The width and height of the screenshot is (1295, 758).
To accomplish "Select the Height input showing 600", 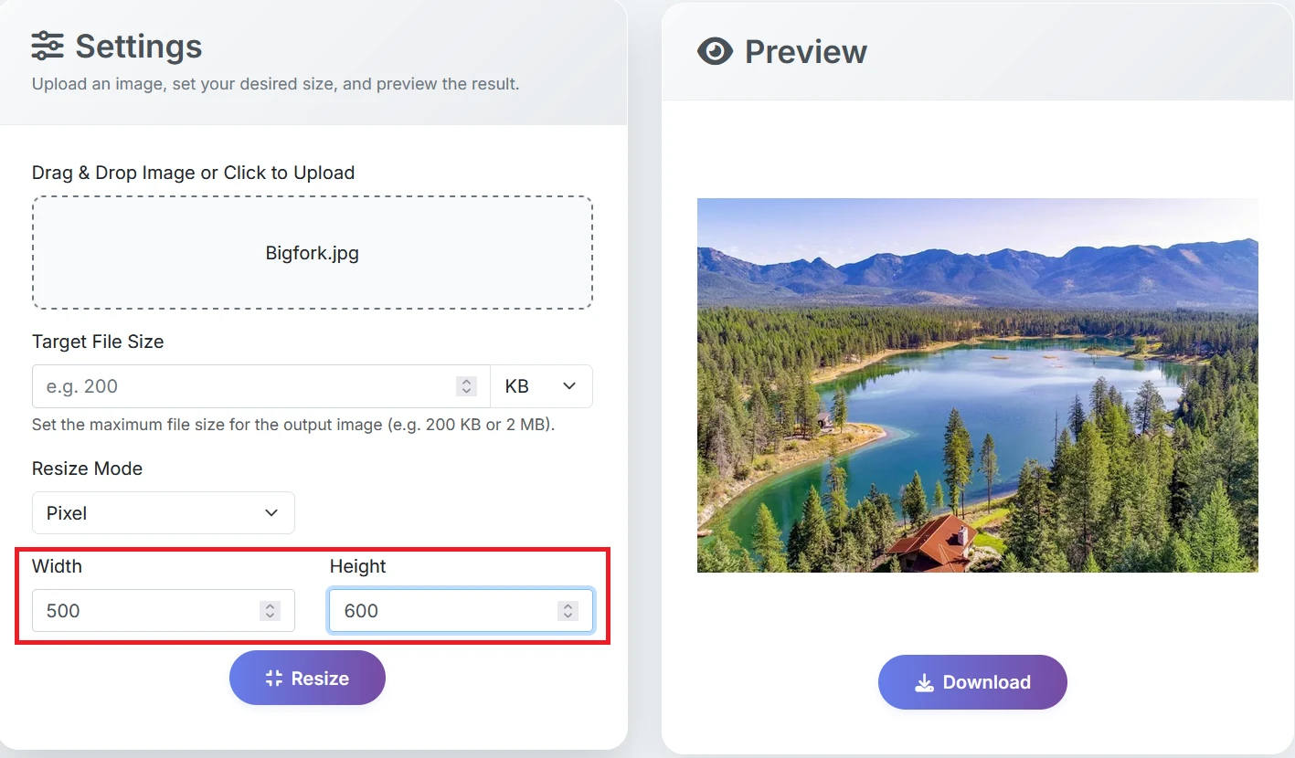I will coord(439,610).
